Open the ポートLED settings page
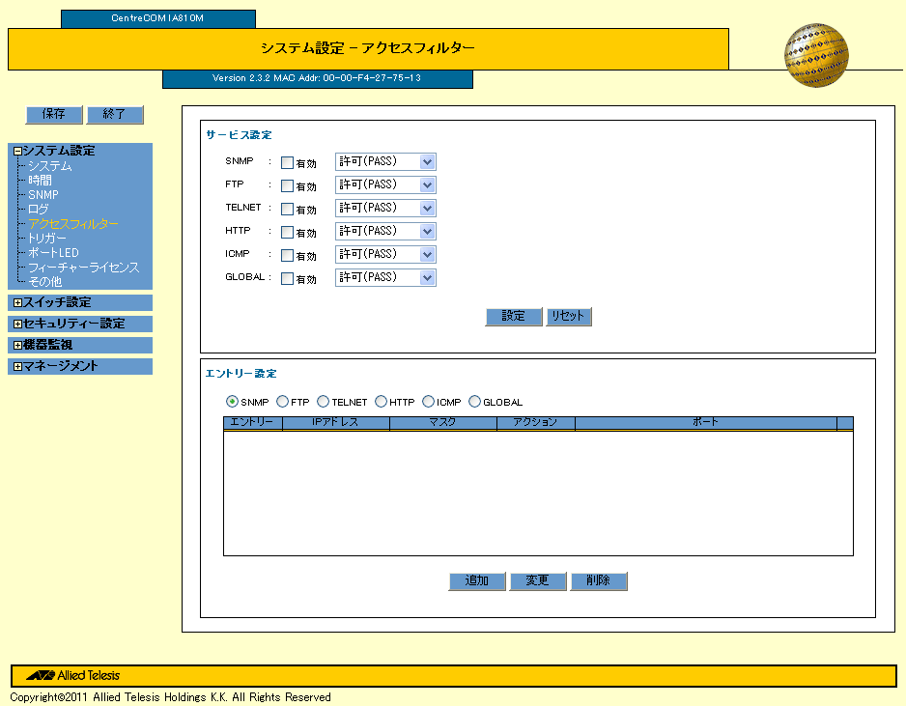Viewport: 906px width, 706px height. pyautogui.click(x=54, y=253)
